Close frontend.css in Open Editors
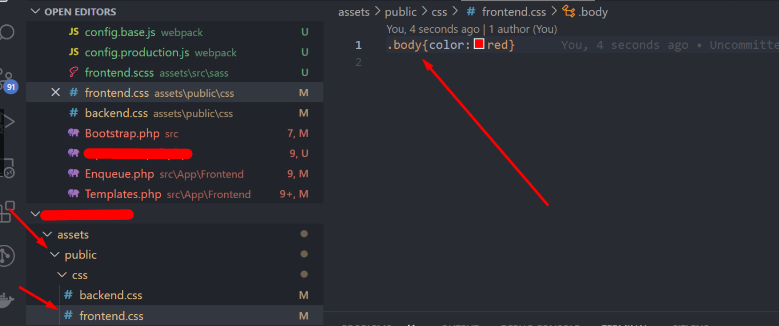This screenshot has height=326, width=779. tap(55, 93)
